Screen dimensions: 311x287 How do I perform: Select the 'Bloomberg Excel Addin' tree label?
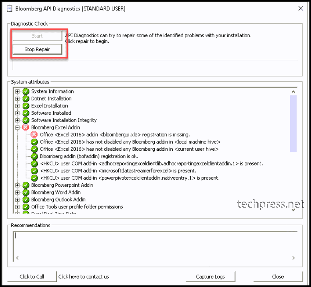(x=56, y=127)
